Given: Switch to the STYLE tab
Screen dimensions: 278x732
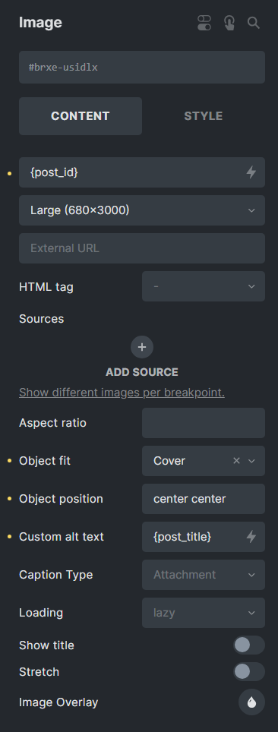Looking at the screenshot, I should tap(204, 116).
